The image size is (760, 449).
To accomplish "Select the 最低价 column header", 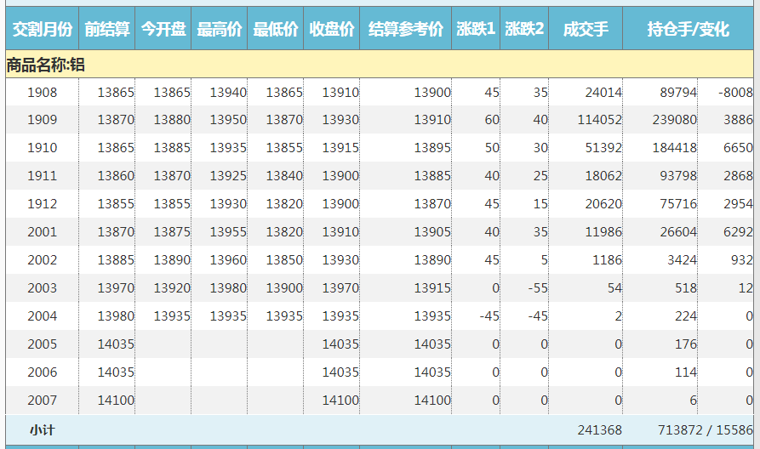I will [x=276, y=29].
